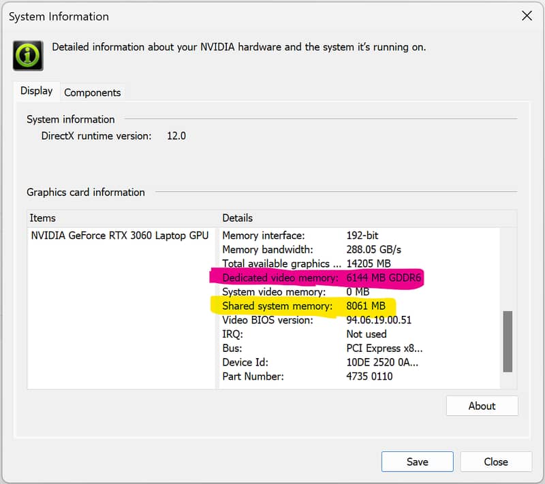
Task: Click the Close button at bottom right
Action: click(x=495, y=462)
